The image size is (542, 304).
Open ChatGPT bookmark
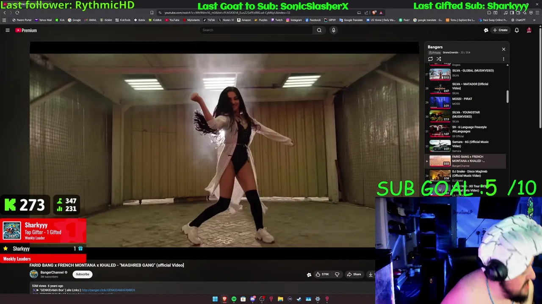pyautogui.click(x=518, y=20)
